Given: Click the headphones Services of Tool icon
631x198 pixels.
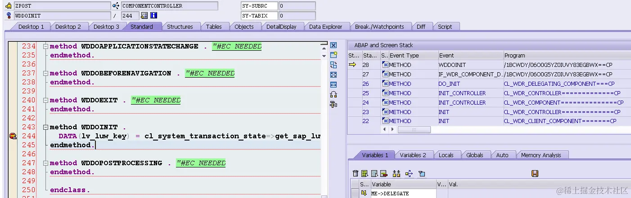Looking at the screenshot, I should tap(334, 94).
